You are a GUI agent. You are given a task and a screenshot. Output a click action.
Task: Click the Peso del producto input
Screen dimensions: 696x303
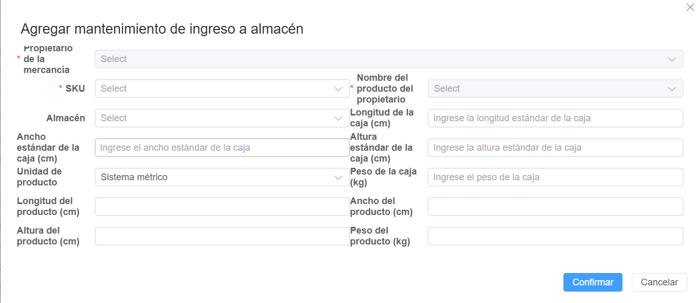(x=555, y=236)
